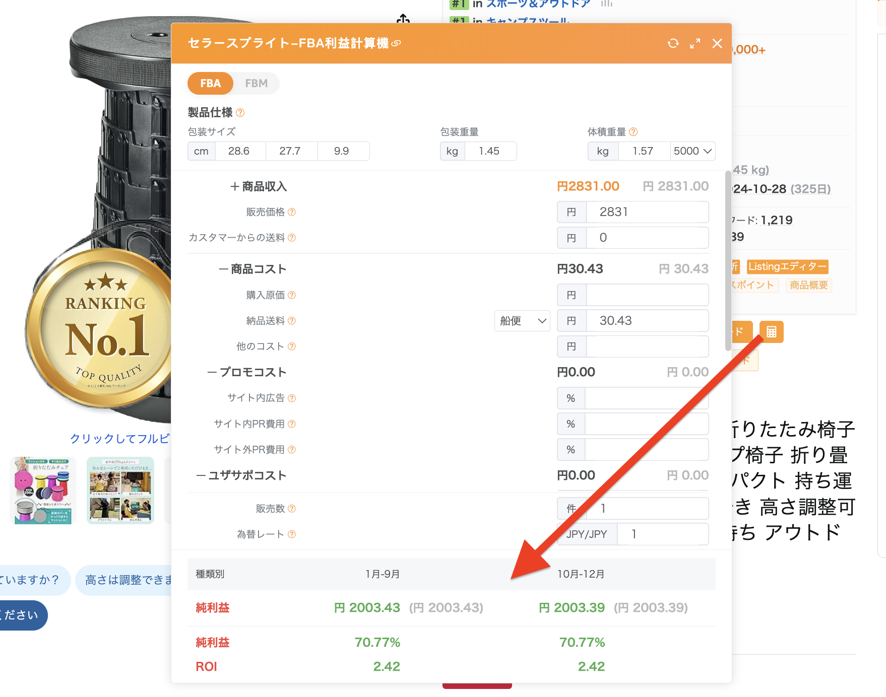Select the FBA mode

(210, 84)
